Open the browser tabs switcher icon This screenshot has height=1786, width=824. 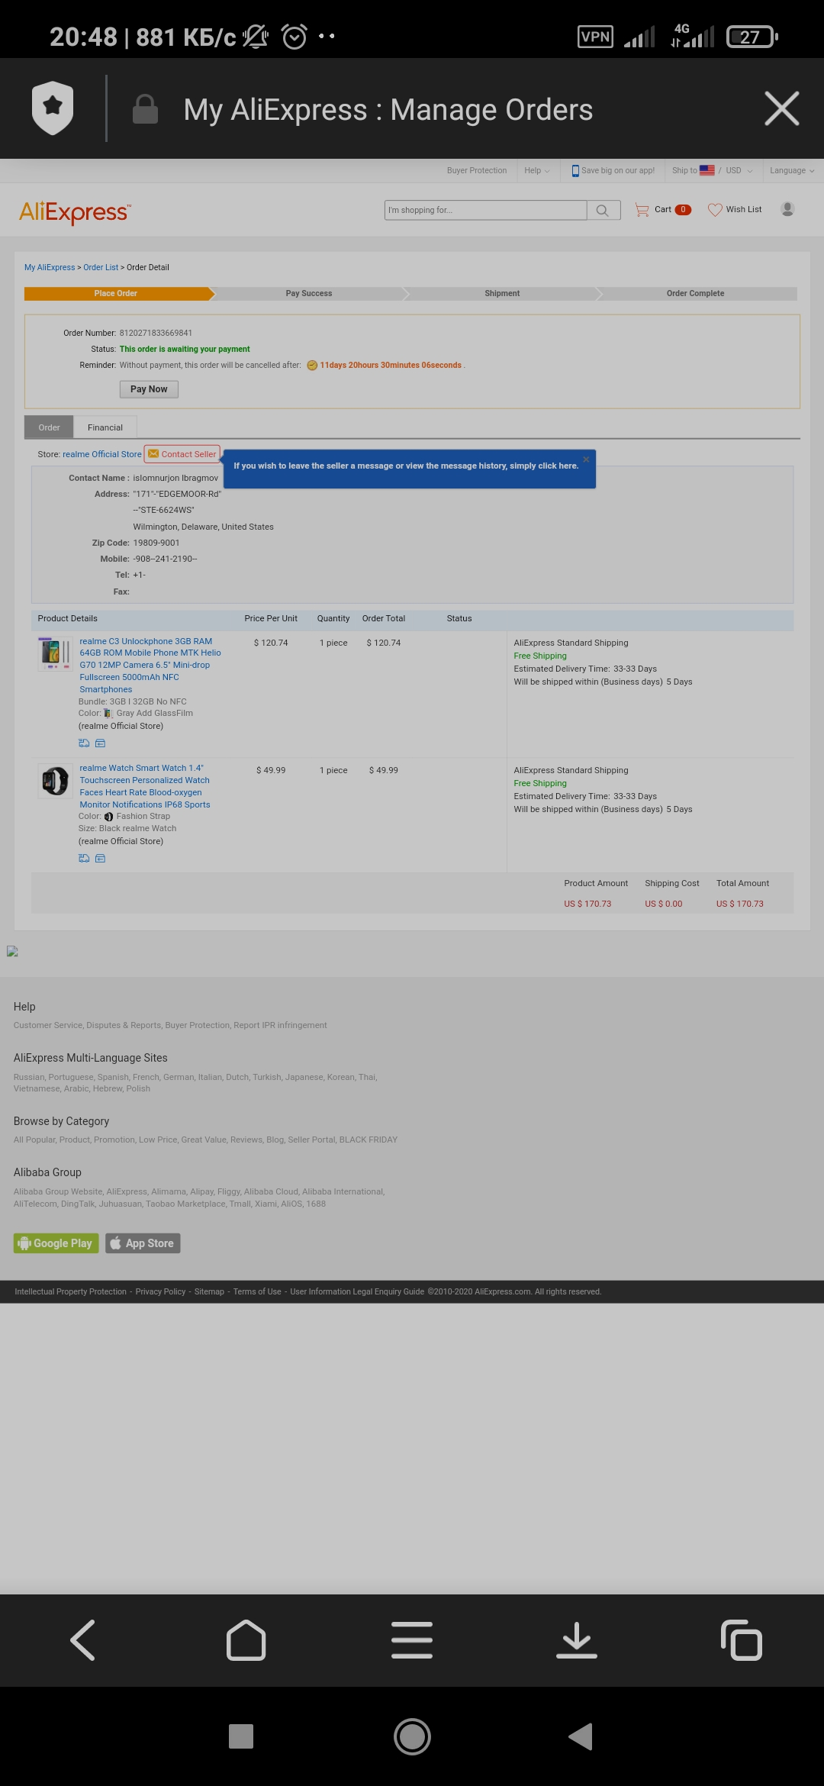[x=742, y=1639]
